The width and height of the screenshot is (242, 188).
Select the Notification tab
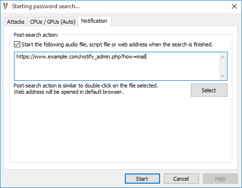[x=94, y=21]
